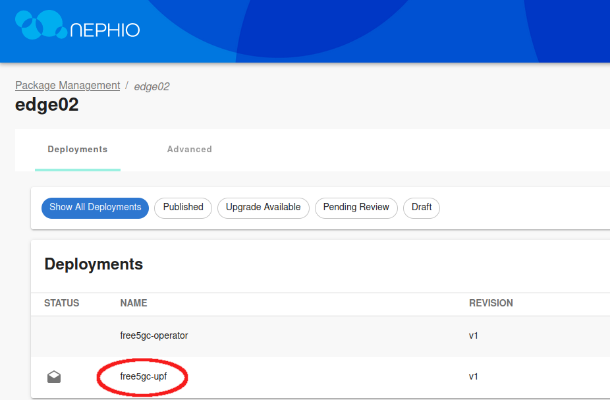
Task: Open the free5gc-upf deployment
Action: (x=142, y=376)
